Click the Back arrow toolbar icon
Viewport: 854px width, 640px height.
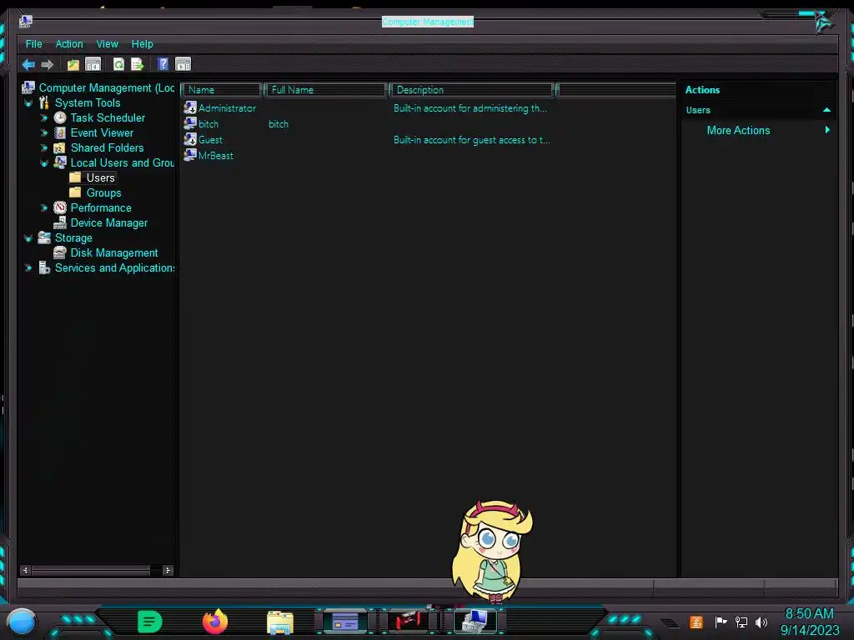click(x=28, y=65)
